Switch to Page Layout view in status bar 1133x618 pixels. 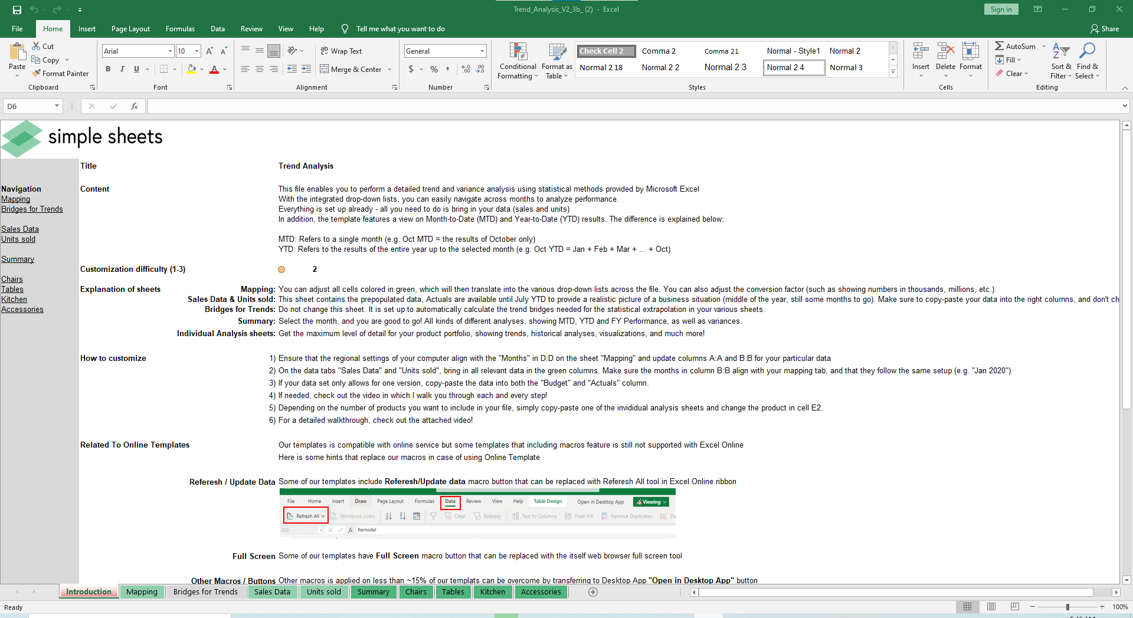point(991,607)
